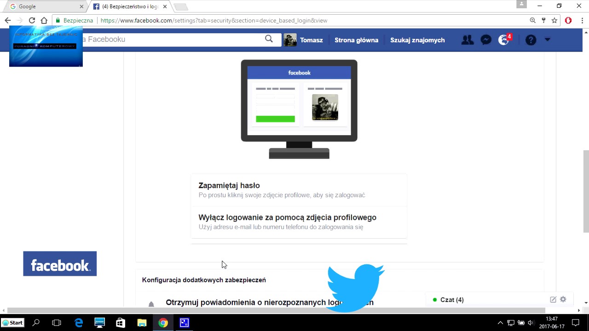Open chat settings gear icon
Image resolution: width=589 pixels, height=331 pixels.
[563, 299]
